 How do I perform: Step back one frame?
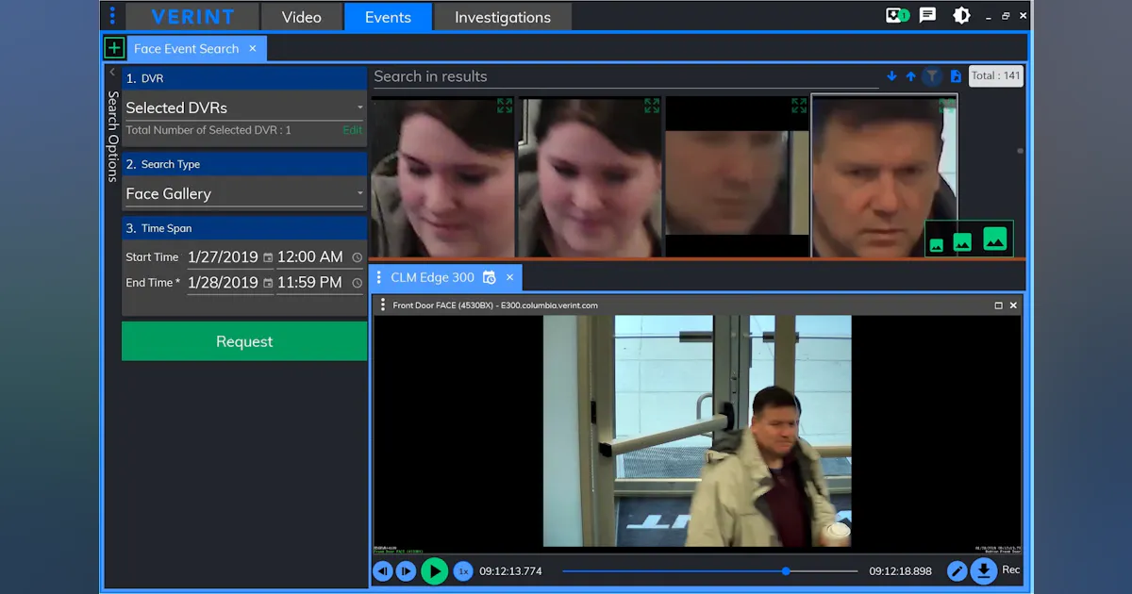(x=383, y=570)
